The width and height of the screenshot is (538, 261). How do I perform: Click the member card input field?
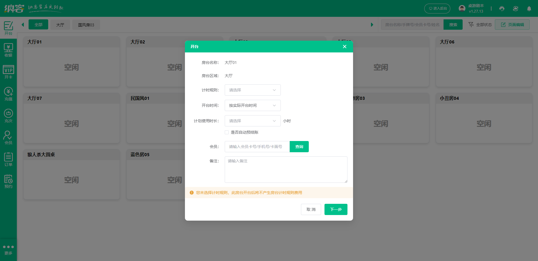(x=257, y=147)
